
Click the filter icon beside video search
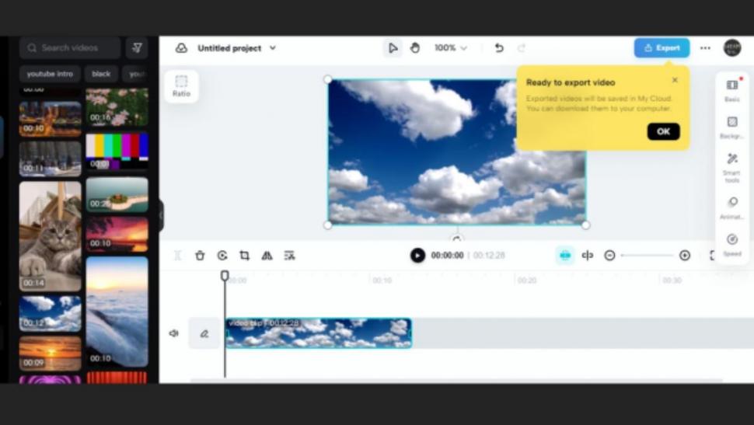[x=137, y=47]
